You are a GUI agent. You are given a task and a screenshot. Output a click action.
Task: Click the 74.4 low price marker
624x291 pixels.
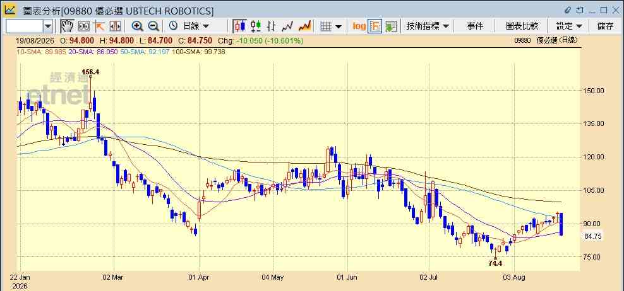(495, 263)
